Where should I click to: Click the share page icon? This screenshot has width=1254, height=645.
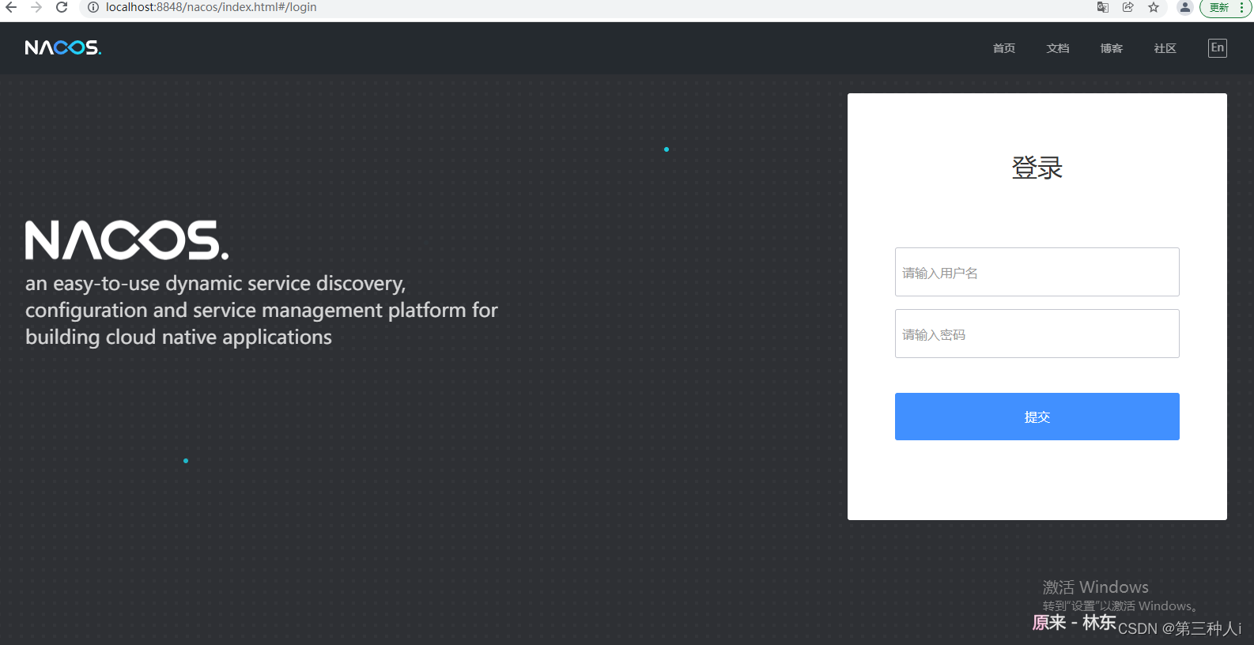coord(1128,7)
